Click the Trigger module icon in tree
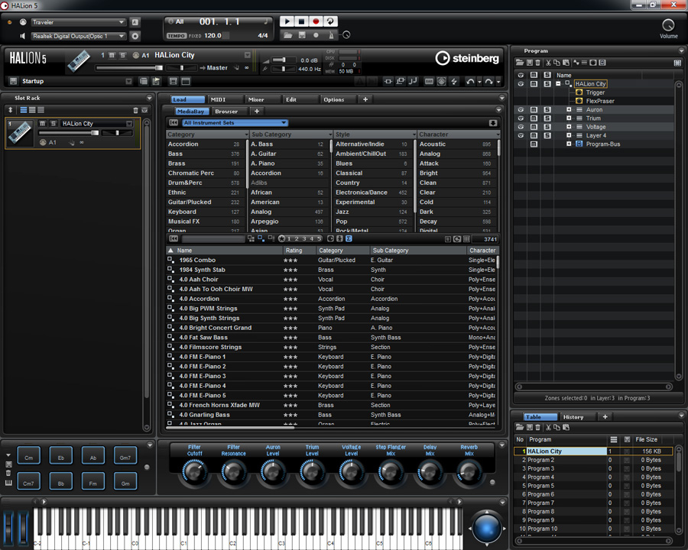Screen dimensions: 688x550 click(x=579, y=92)
